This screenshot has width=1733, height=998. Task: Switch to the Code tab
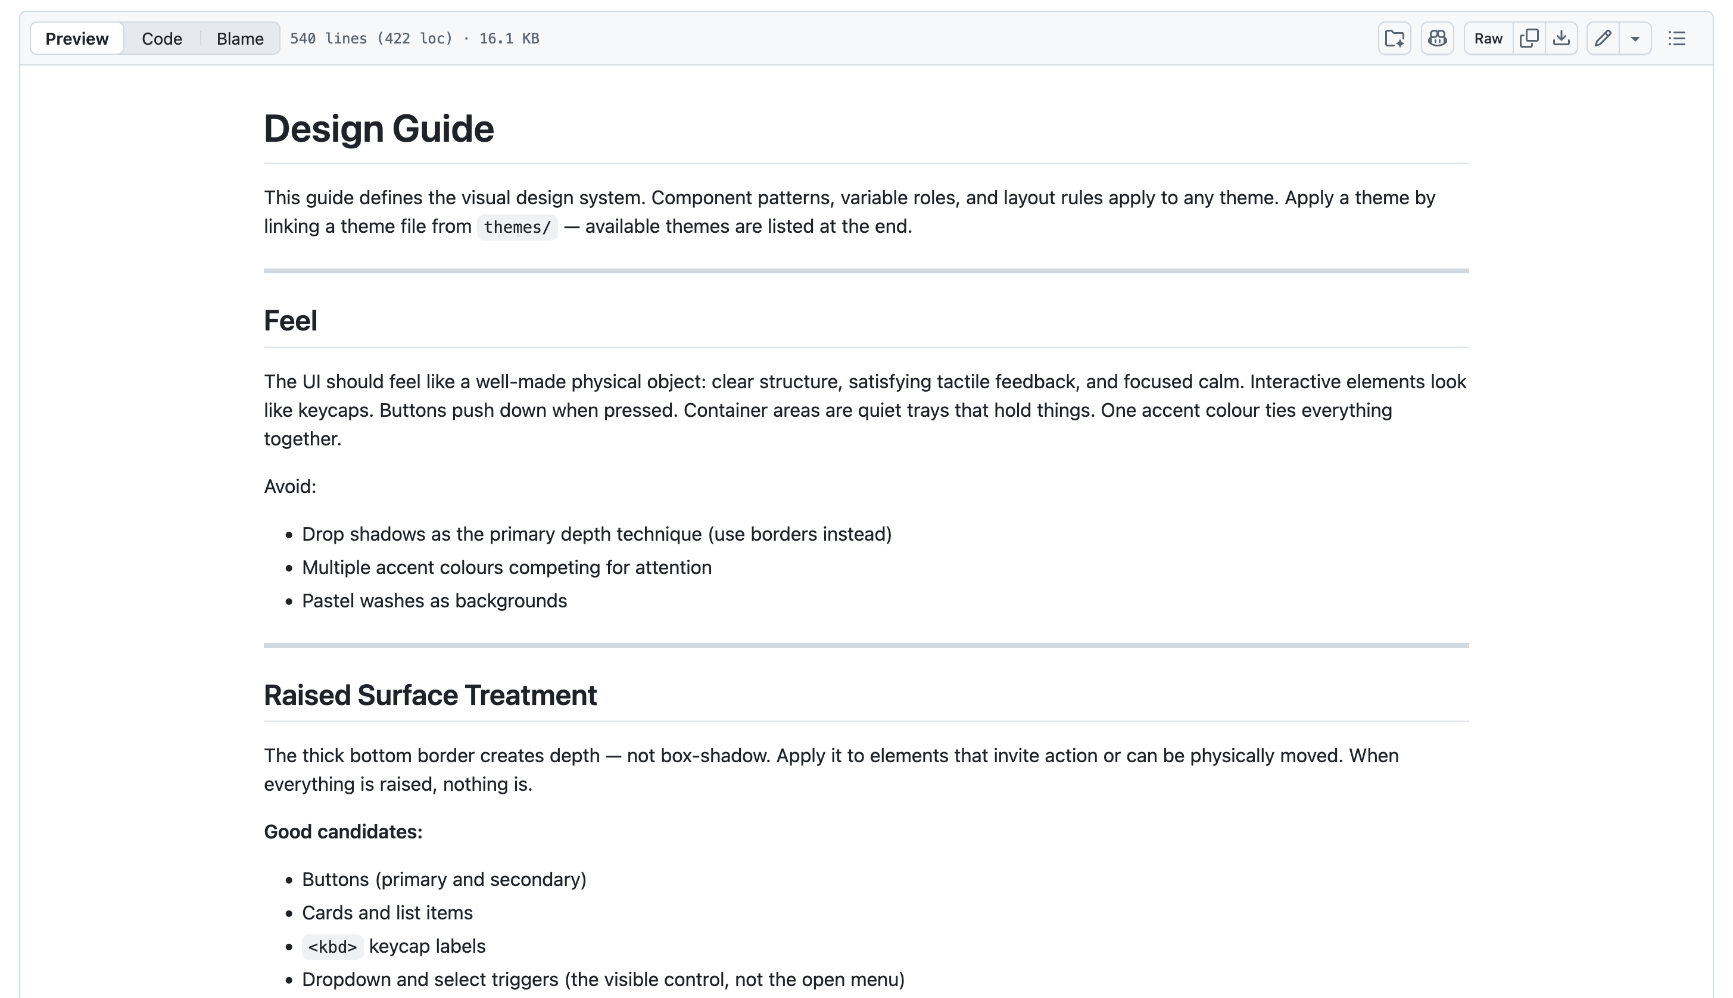coord(162,38)
